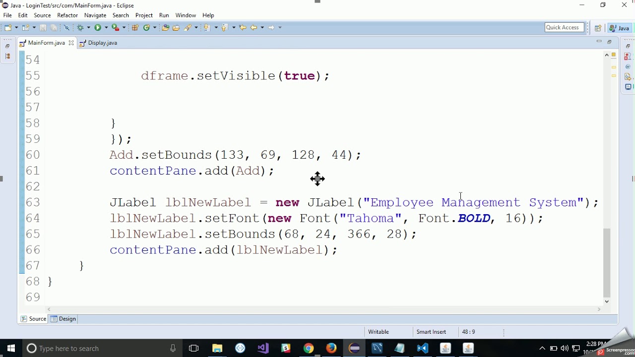This screenshot has width=635, height=357.
Task: Open the Back history dropdown arrow
Action: click(262, 28)
